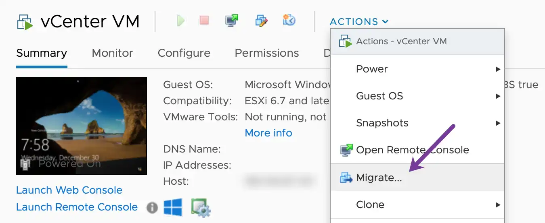Click the info icon beside Launch Remote Console
545x223 pixels.
(x=152, y=208)
